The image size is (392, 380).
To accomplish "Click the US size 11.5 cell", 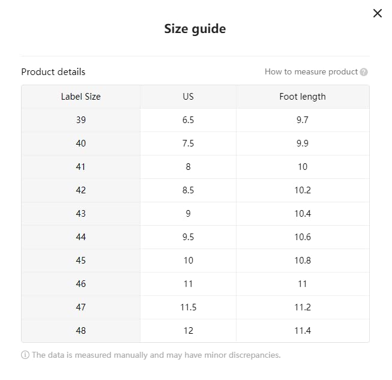I will 188,307.
